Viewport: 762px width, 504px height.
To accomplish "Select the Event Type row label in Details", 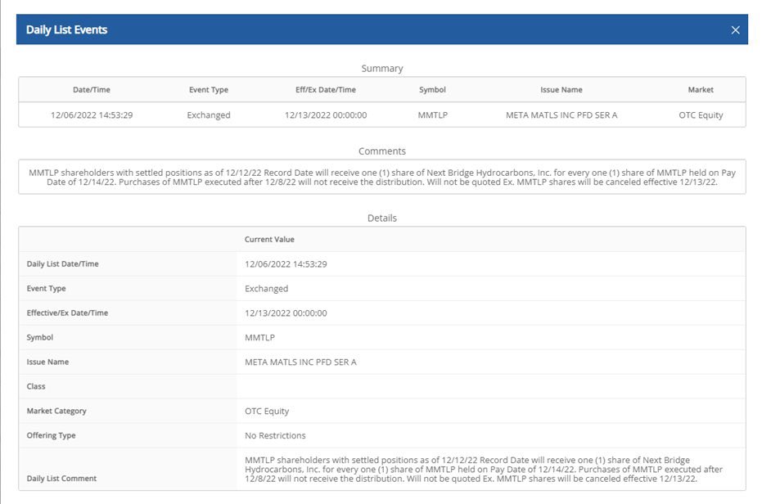I will (x=46, y=288).
